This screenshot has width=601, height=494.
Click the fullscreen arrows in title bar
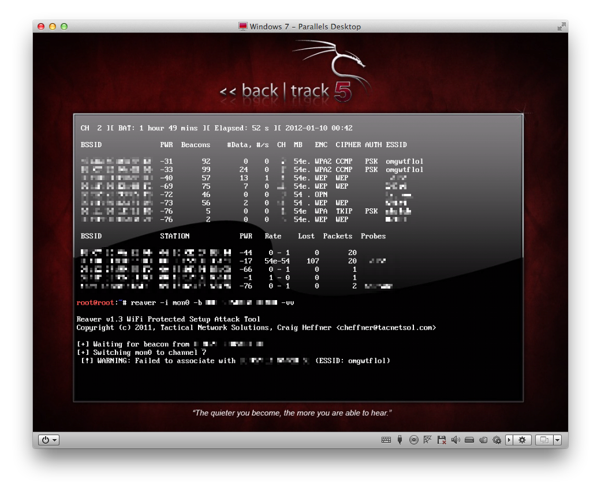click(562, 27)
